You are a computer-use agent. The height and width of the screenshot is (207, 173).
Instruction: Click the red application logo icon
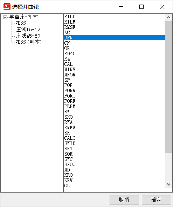(7, 7)
